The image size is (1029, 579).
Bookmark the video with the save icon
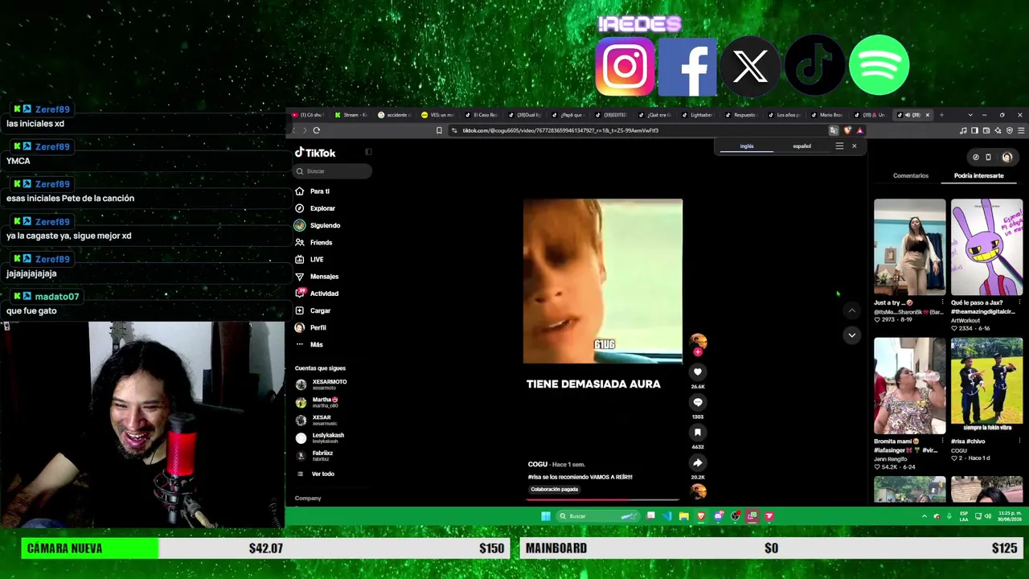(x=698, y=433)
